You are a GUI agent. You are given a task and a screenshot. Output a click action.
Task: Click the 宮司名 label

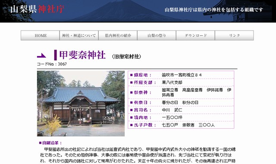(141, 110)
